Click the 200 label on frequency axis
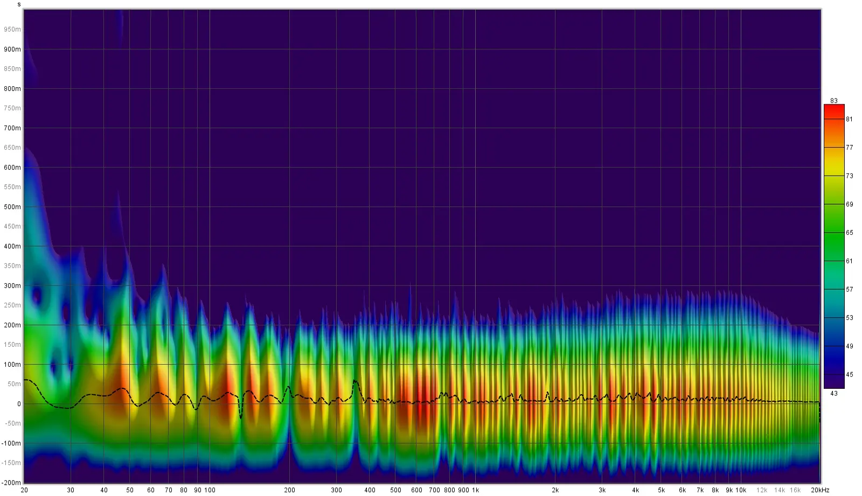This screenshot has height=496, width=862. (x=289, y=490)
